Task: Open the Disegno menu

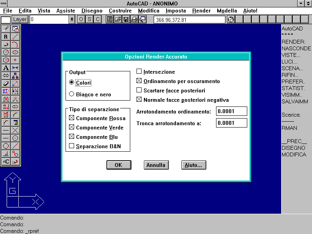Action: point(92,11)
